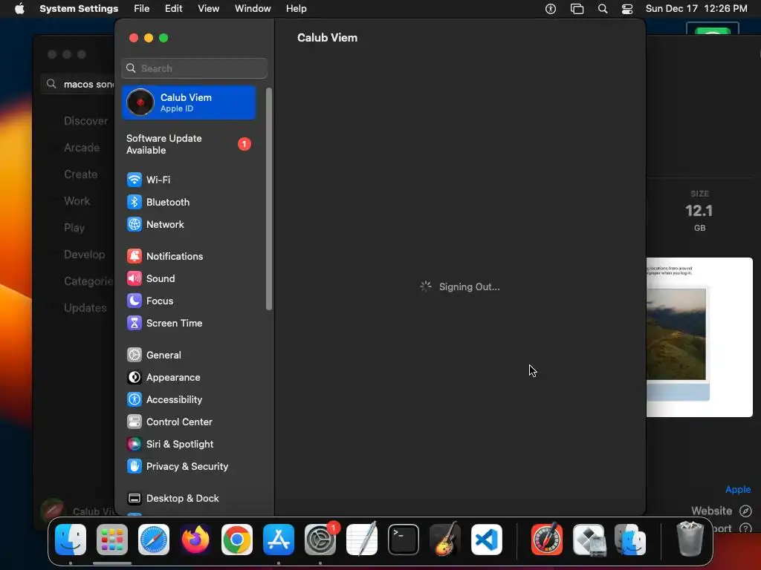Open the File menu
761x570 pixels.
coord(142,9)
